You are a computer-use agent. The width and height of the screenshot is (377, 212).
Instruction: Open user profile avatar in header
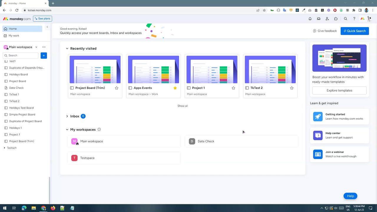coord(369,19)
